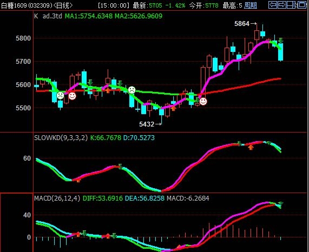309x252 pixels.
Task: Click the MA1 value in green text
Action: click(89, 16)
